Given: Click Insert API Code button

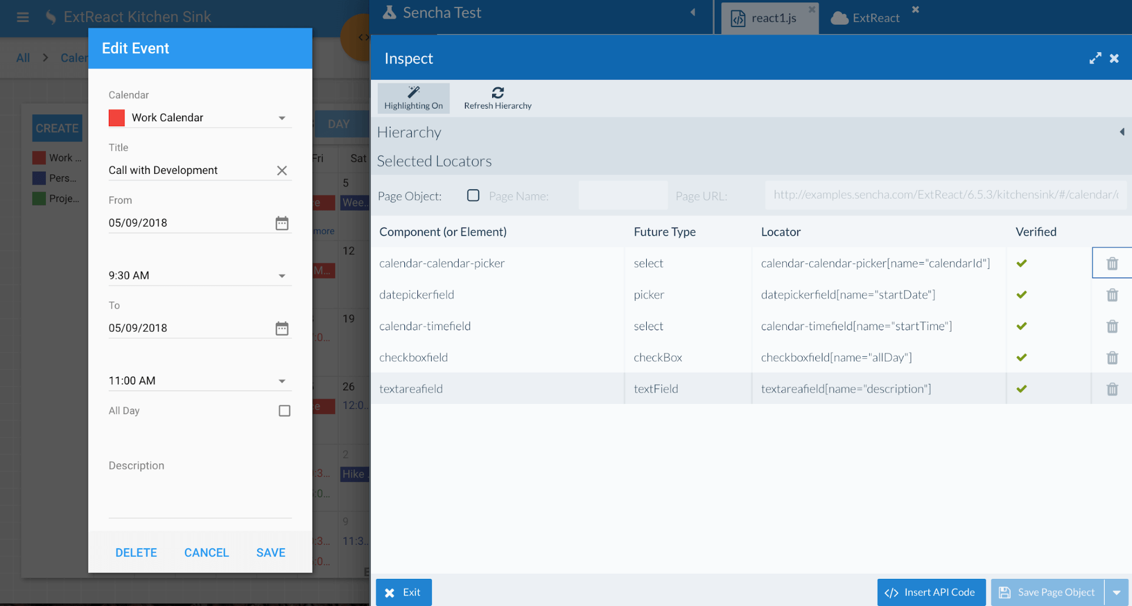Looking at the screenshot, I should pos(932,592).
